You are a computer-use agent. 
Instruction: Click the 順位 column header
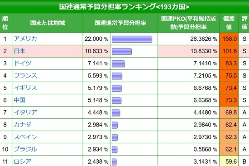tap(5, 23)
